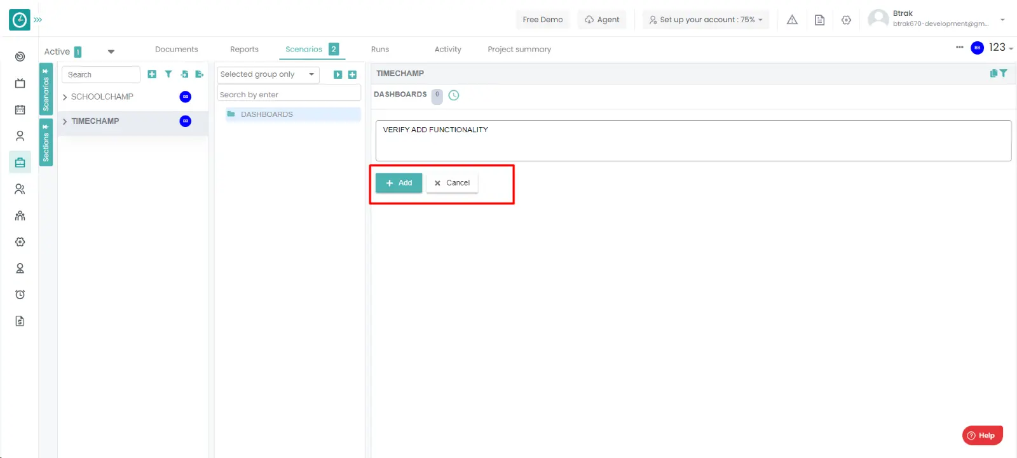
Task: Click the clock icon beside DASHBOARDS heading
Action: click(454, 95)
